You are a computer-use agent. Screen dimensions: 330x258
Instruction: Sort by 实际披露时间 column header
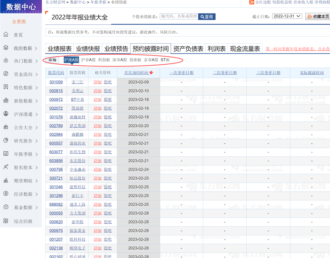click(x=312, y=73)
